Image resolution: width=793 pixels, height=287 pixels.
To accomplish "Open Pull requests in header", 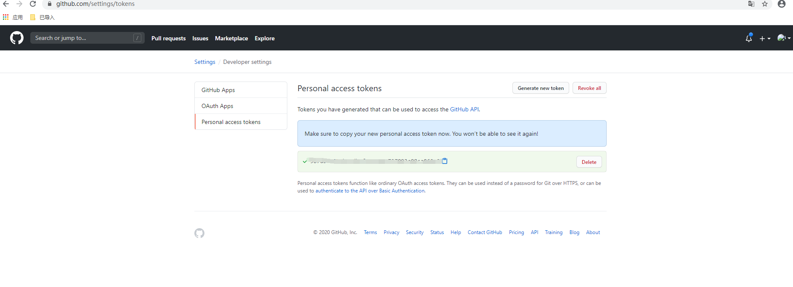I will (168, 38).
